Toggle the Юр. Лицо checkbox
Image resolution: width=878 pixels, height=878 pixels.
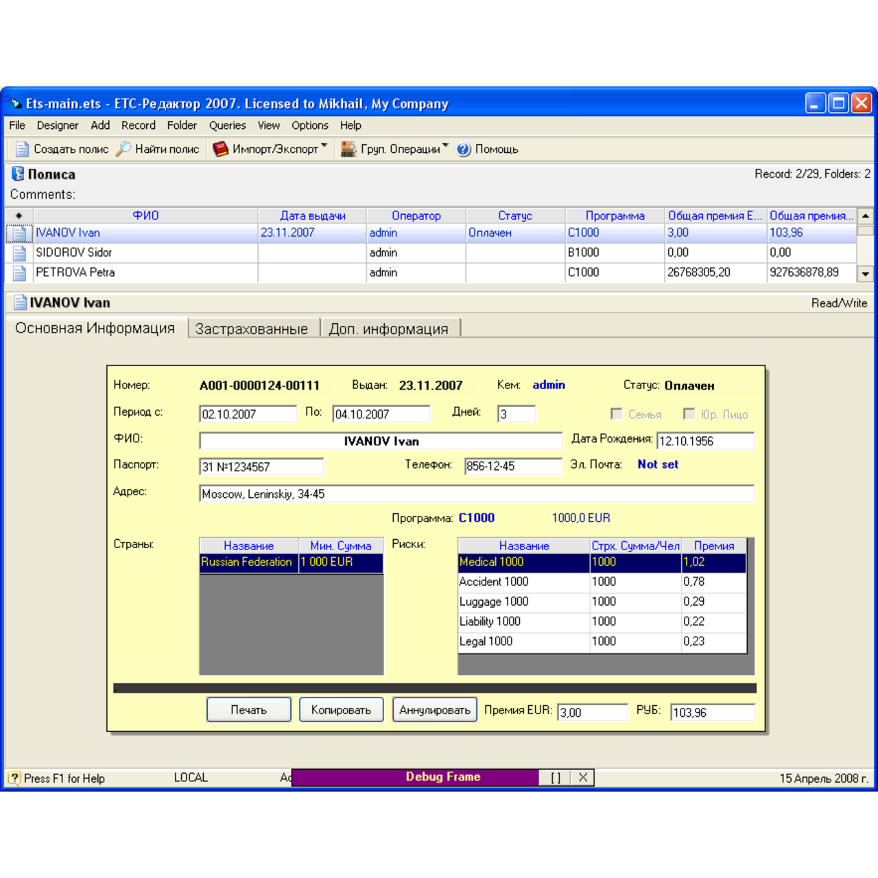[x=689, y=414]
